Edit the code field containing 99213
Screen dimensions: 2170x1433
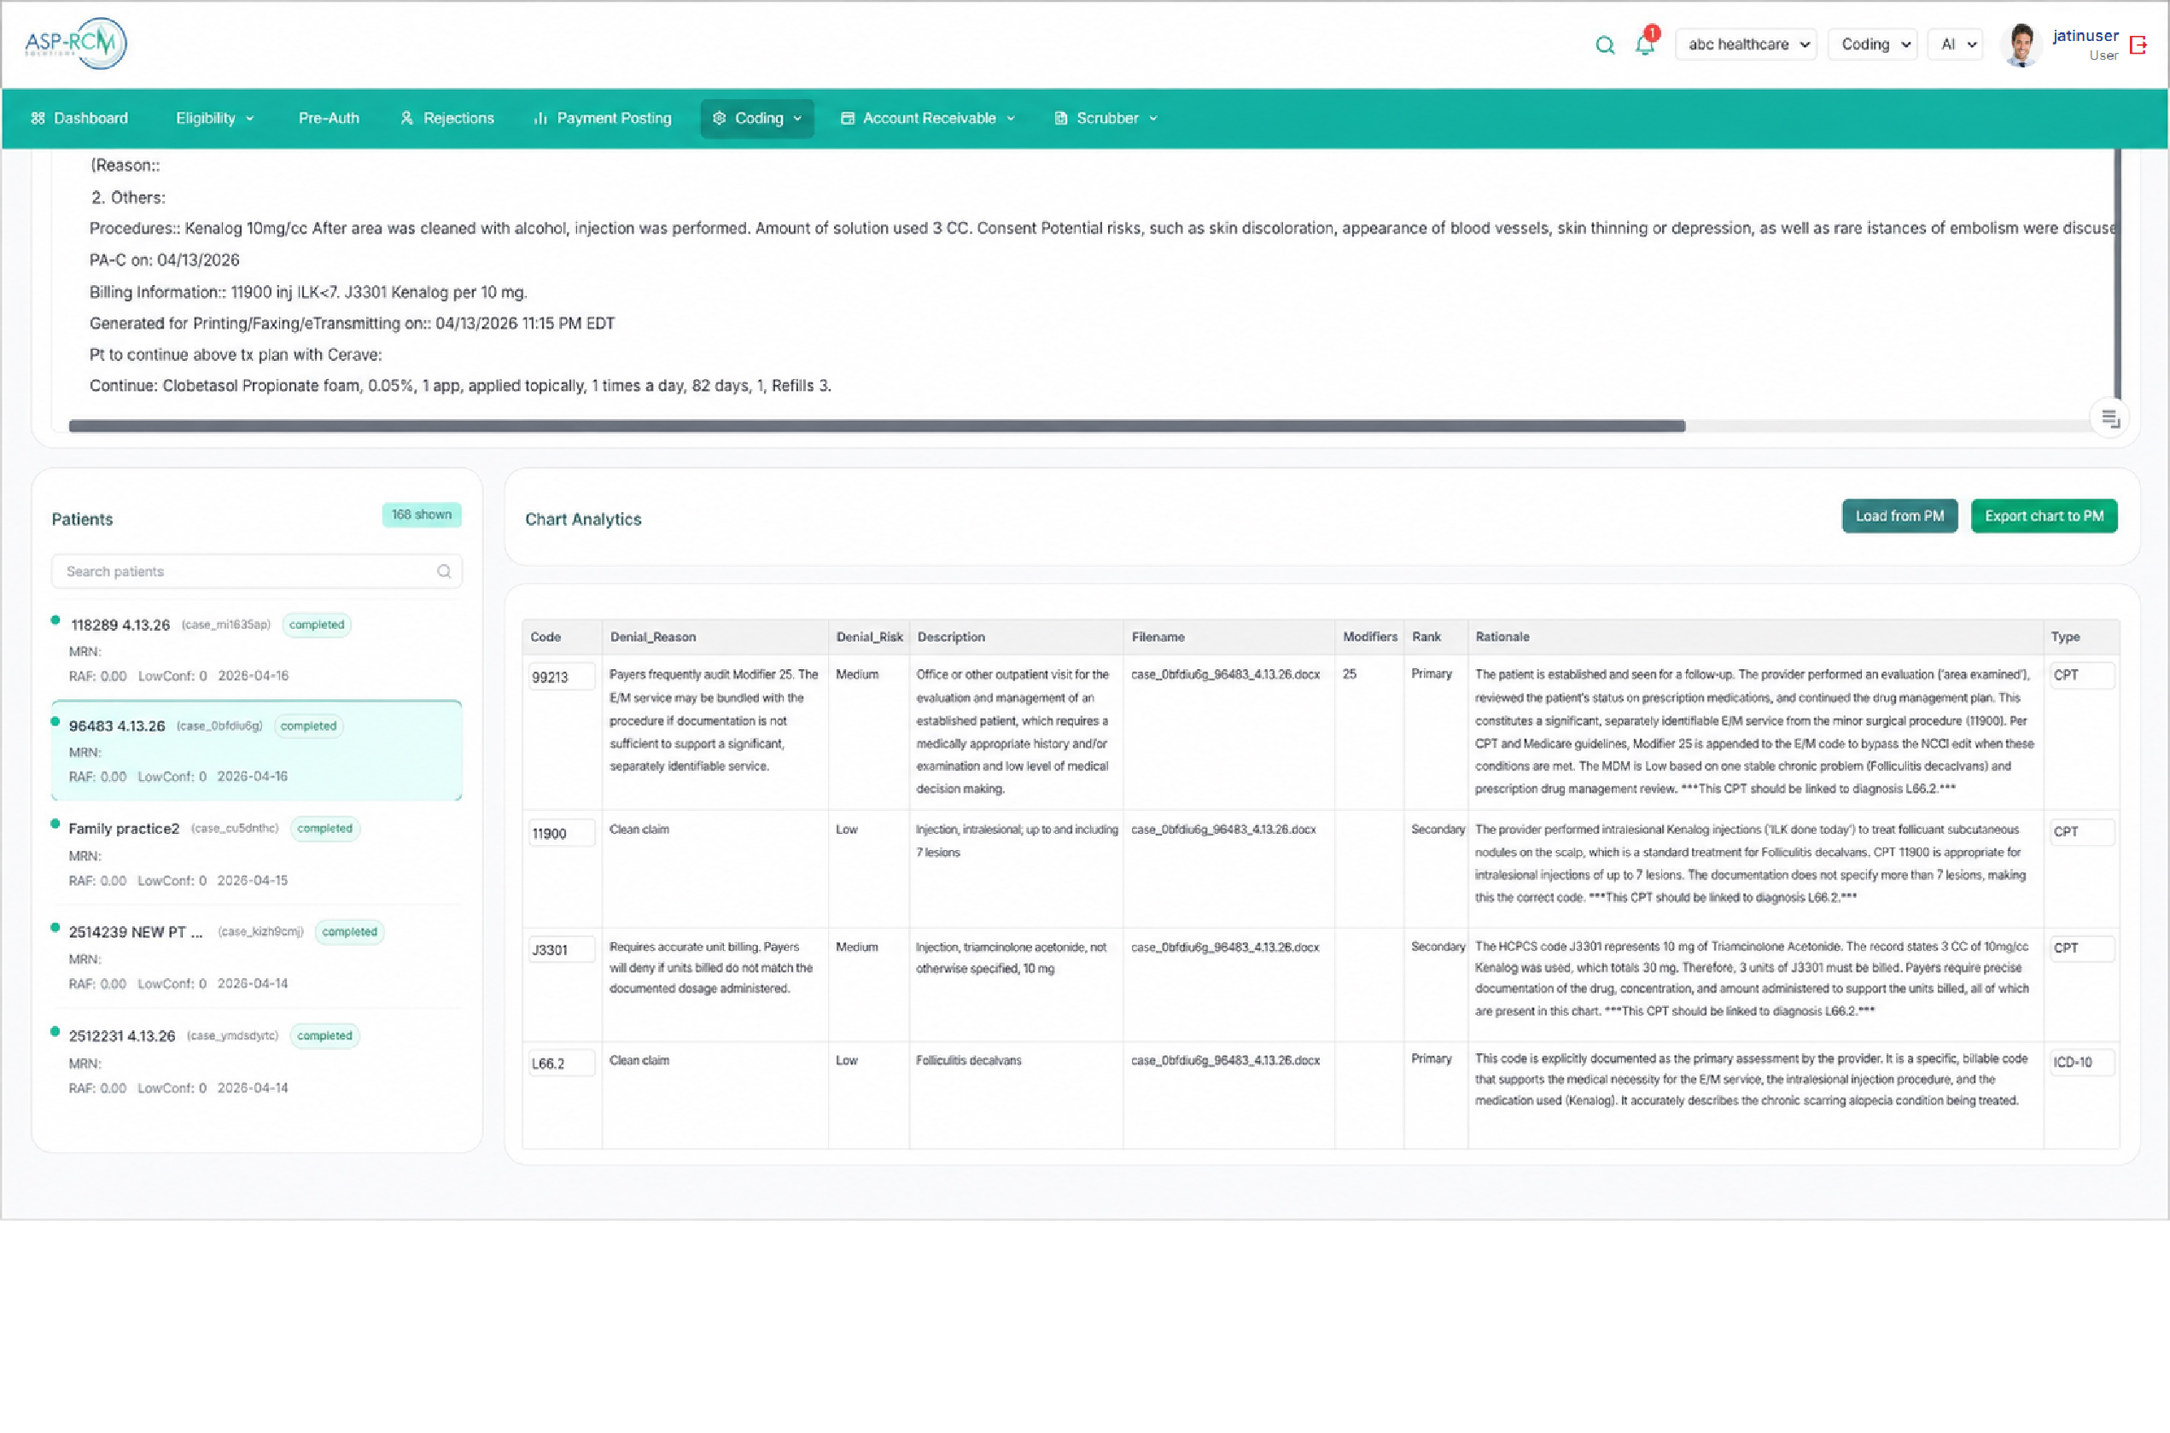pyautogui.click(x=561, y=676)
